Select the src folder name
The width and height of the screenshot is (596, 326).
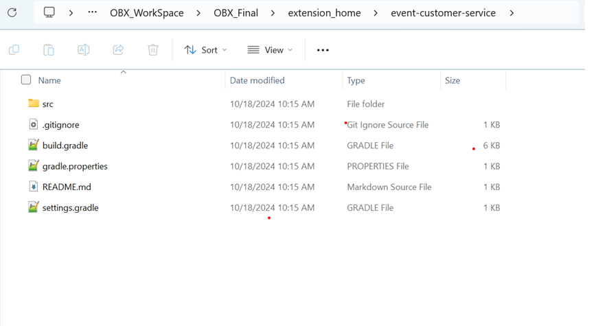point(48,104)
